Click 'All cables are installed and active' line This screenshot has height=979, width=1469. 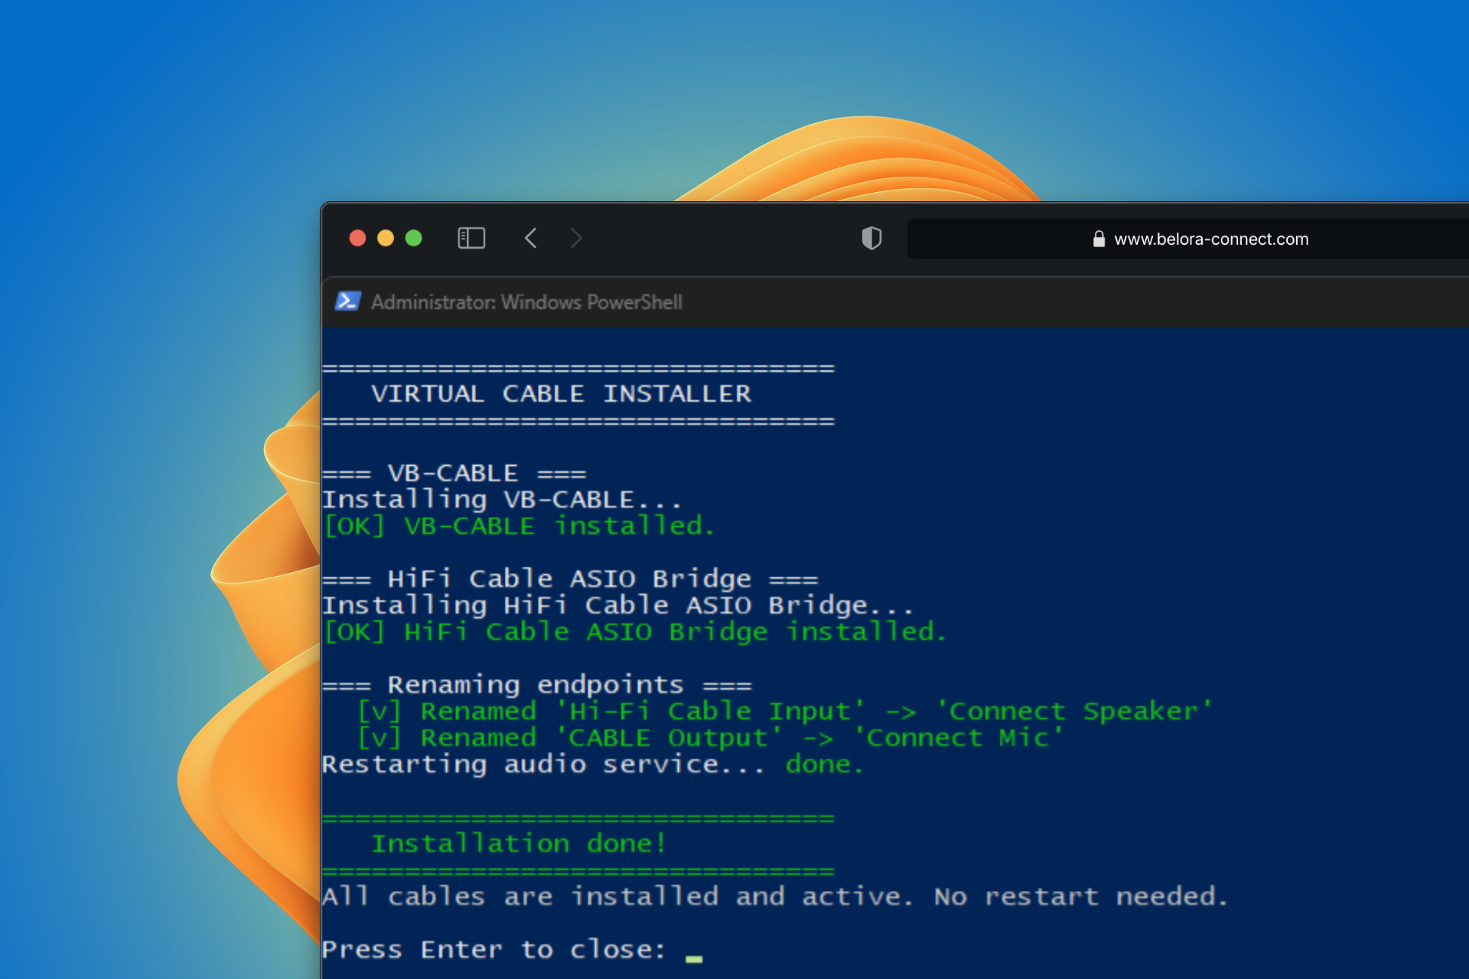(x=775, y=897)
